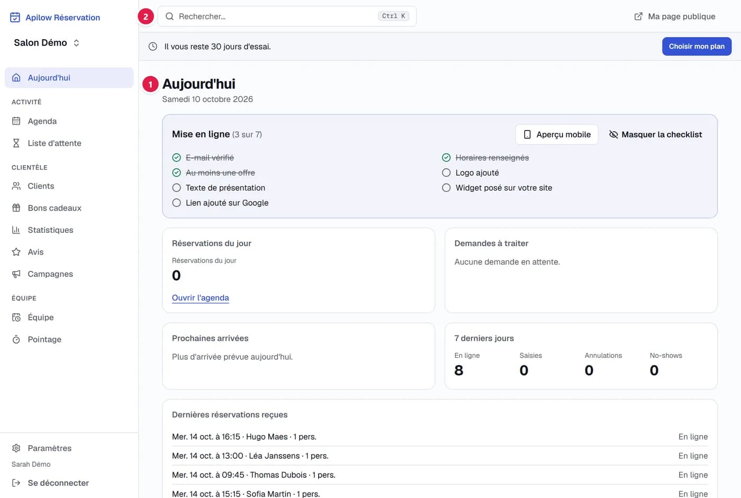The image size is (741, 498).
Task: Click the external link icon for Ma page publique
Action: pos(638,16)
